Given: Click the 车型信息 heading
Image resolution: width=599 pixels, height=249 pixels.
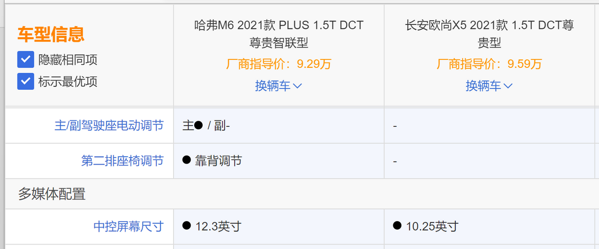Looking at the screenshot, I should click(51, 34).
